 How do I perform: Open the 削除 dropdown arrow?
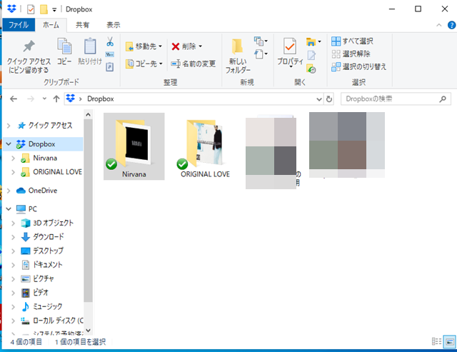pos(201,46)
